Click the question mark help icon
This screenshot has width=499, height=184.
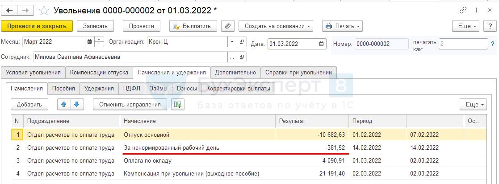493,44
